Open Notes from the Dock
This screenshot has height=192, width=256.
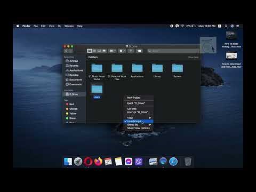(118, 162)
